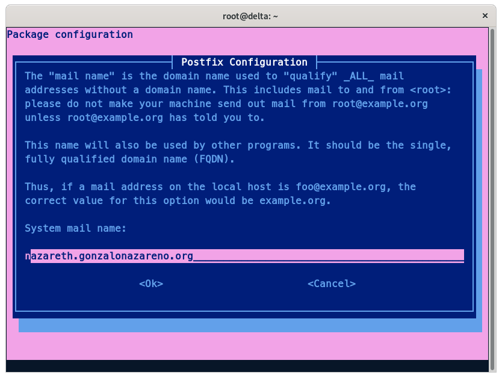
Task: Click the 'System mail name:' label
Action: 75,228
